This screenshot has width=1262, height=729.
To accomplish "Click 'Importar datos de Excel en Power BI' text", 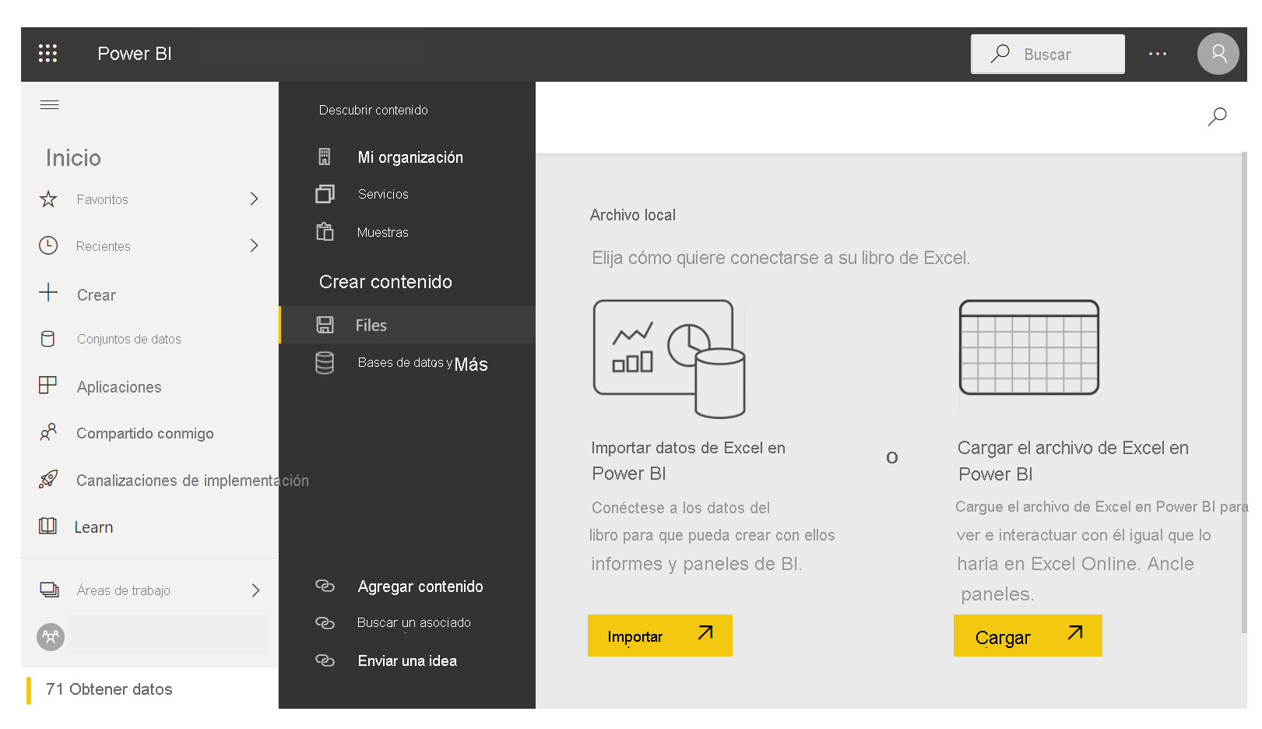I will pos(688,460).
